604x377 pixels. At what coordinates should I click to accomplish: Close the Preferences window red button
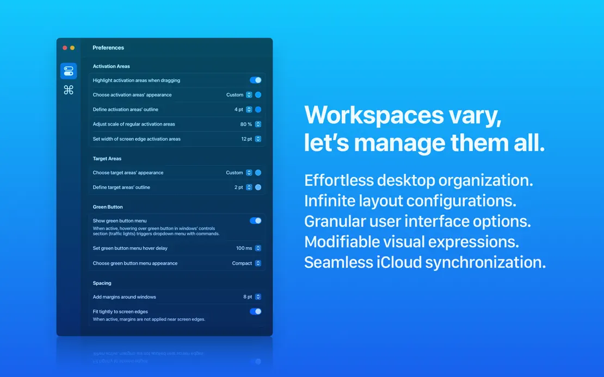click(65, 48)
